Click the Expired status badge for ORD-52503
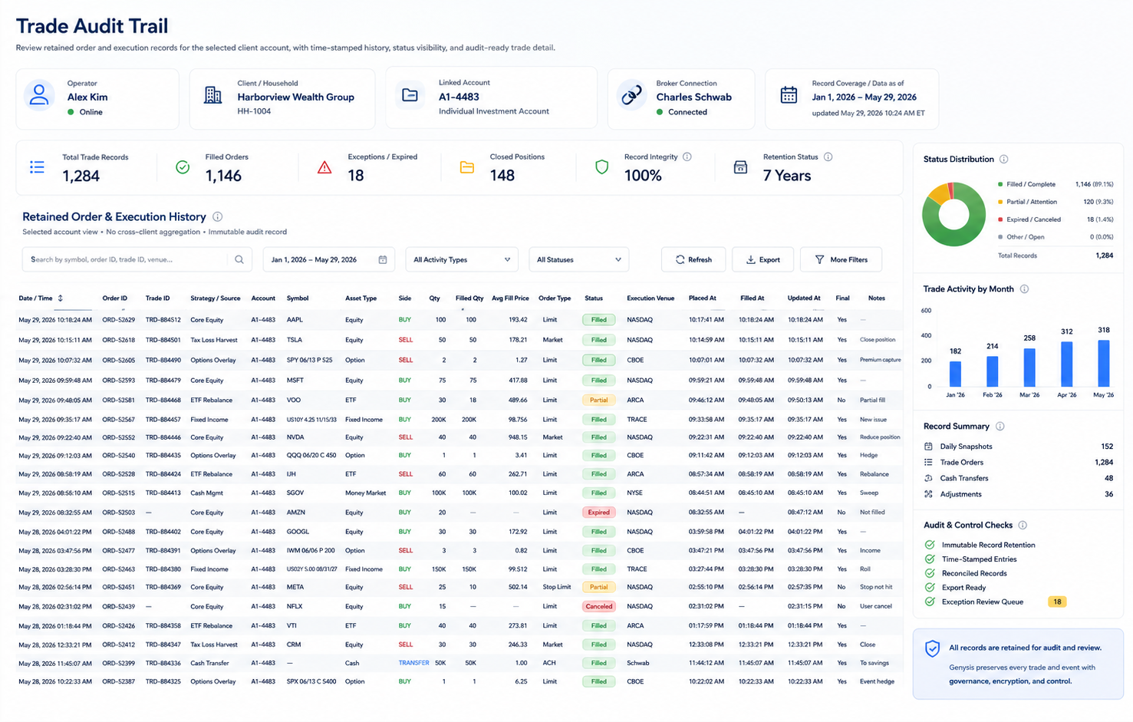Image resolution: width=1133 pixels, height=722 pixels. [x=598, y=513]
